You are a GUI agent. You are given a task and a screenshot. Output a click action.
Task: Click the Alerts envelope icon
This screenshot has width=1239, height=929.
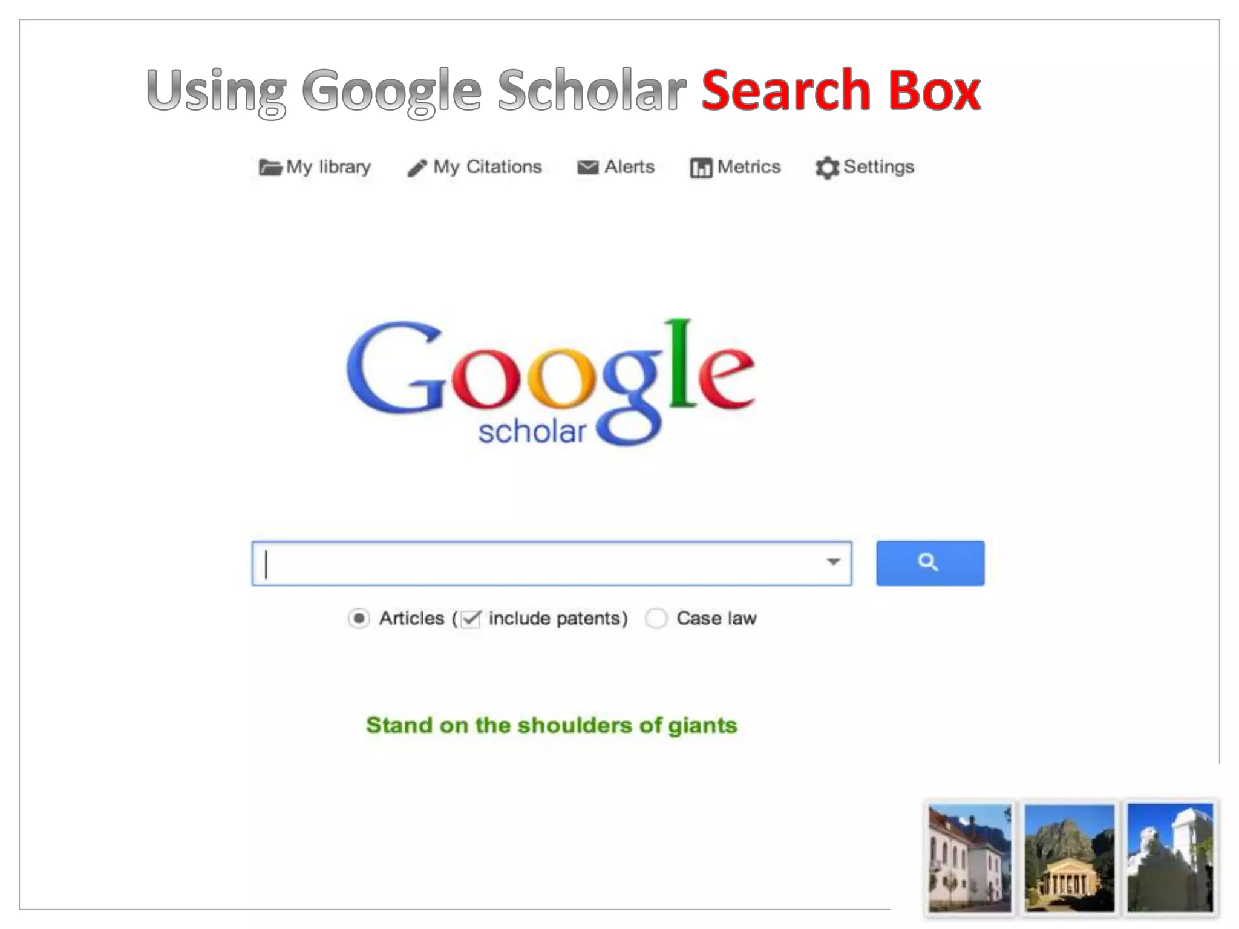point(587,168)
